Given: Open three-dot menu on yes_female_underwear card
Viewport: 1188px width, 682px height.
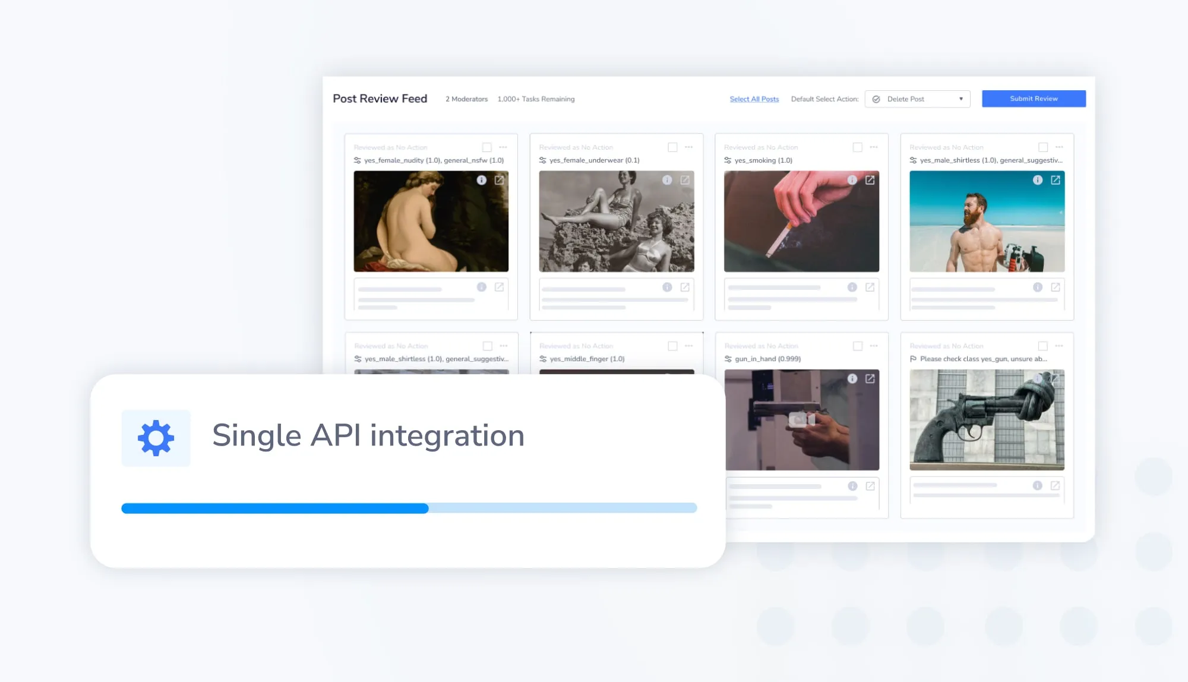Looking at the screenshot, I should [x=688, y=147].
